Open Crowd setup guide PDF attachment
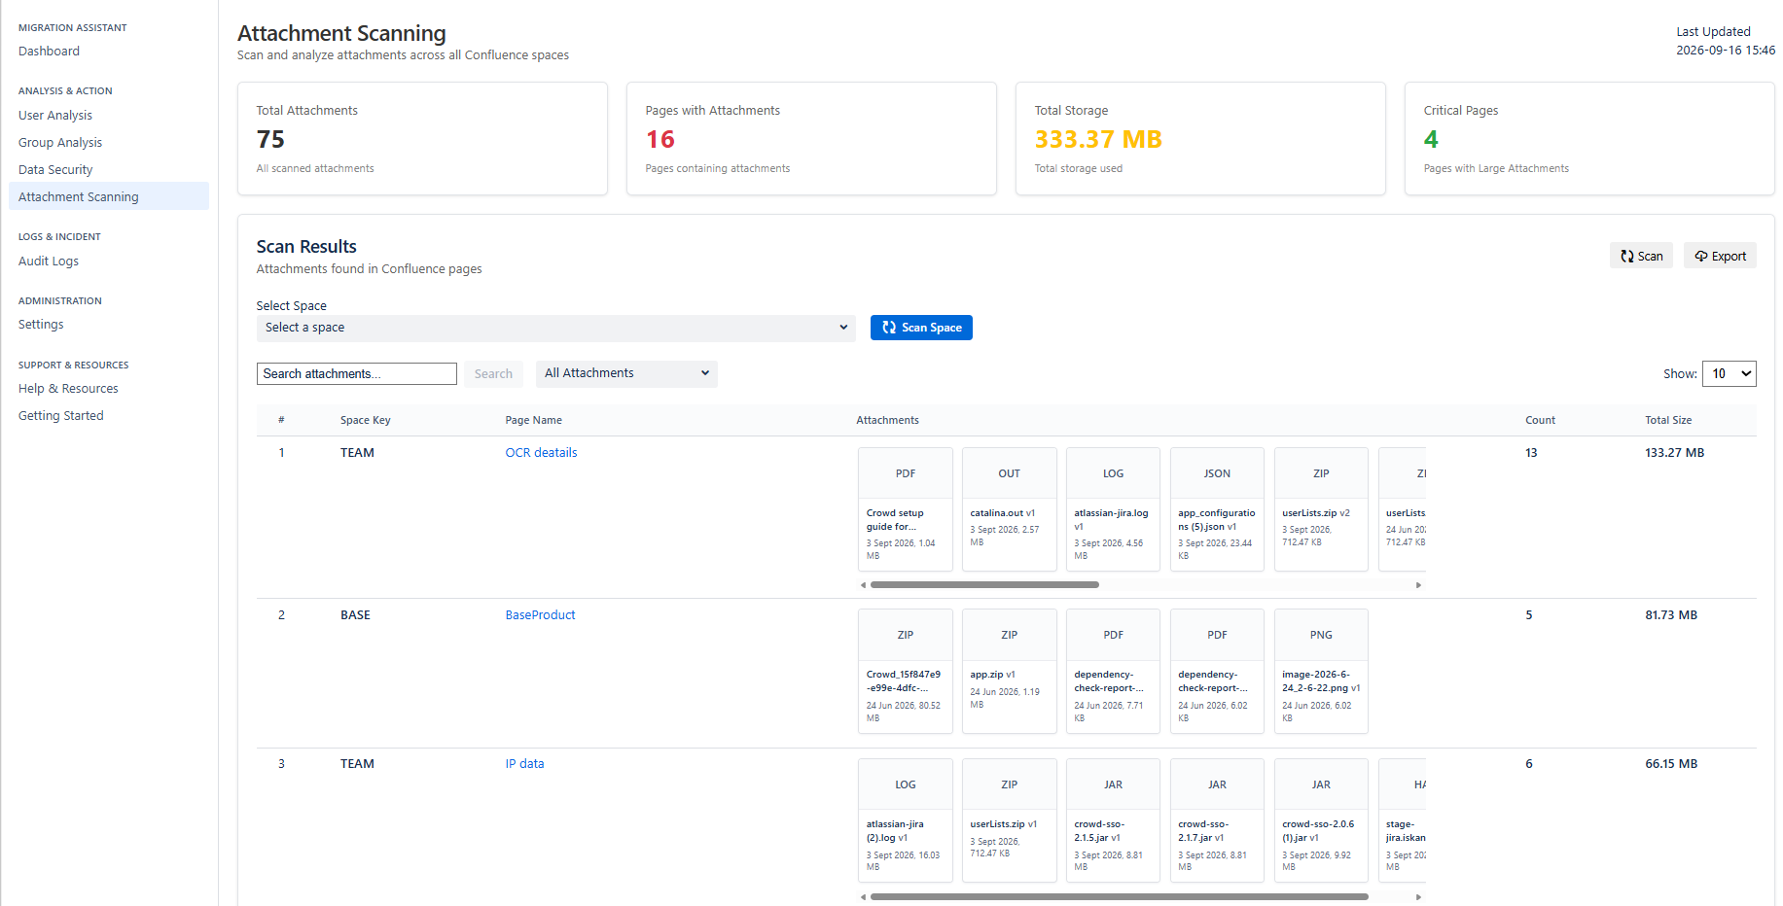Screen dimensions: 1783x906 pyautogui.click(x=906, y=509)
